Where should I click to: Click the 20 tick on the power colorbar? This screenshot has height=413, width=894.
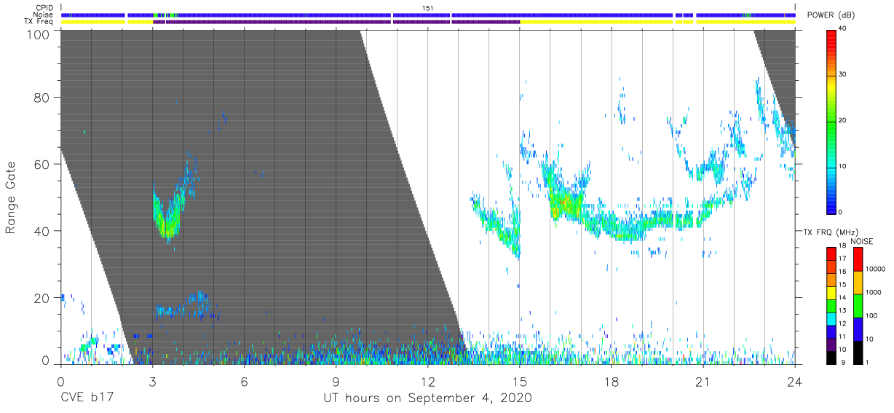[843, 121]
